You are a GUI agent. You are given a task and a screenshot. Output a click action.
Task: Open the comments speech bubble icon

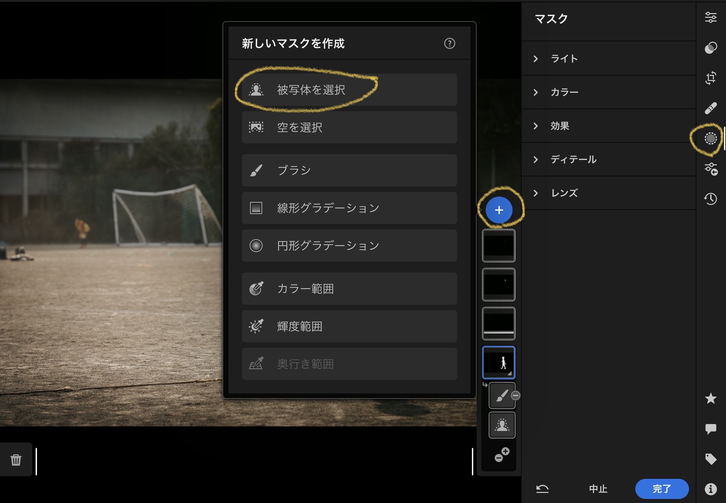coord(711,429)
